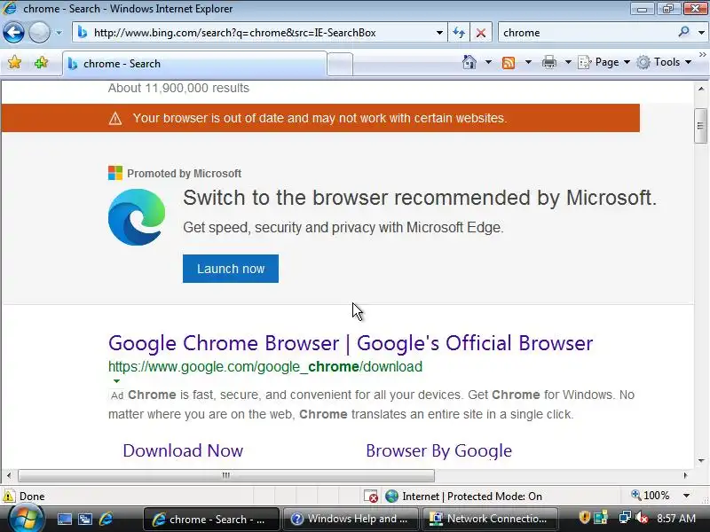The height and width of the screenshot is (532, 710).
Task: Open the Browser By Google link
Action: point(438,450)
